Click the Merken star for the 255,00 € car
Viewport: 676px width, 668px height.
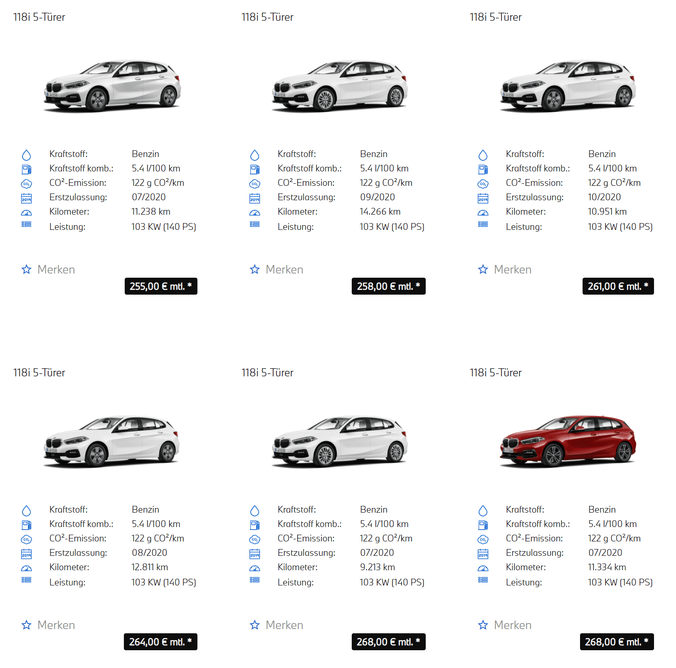(26, 269)
